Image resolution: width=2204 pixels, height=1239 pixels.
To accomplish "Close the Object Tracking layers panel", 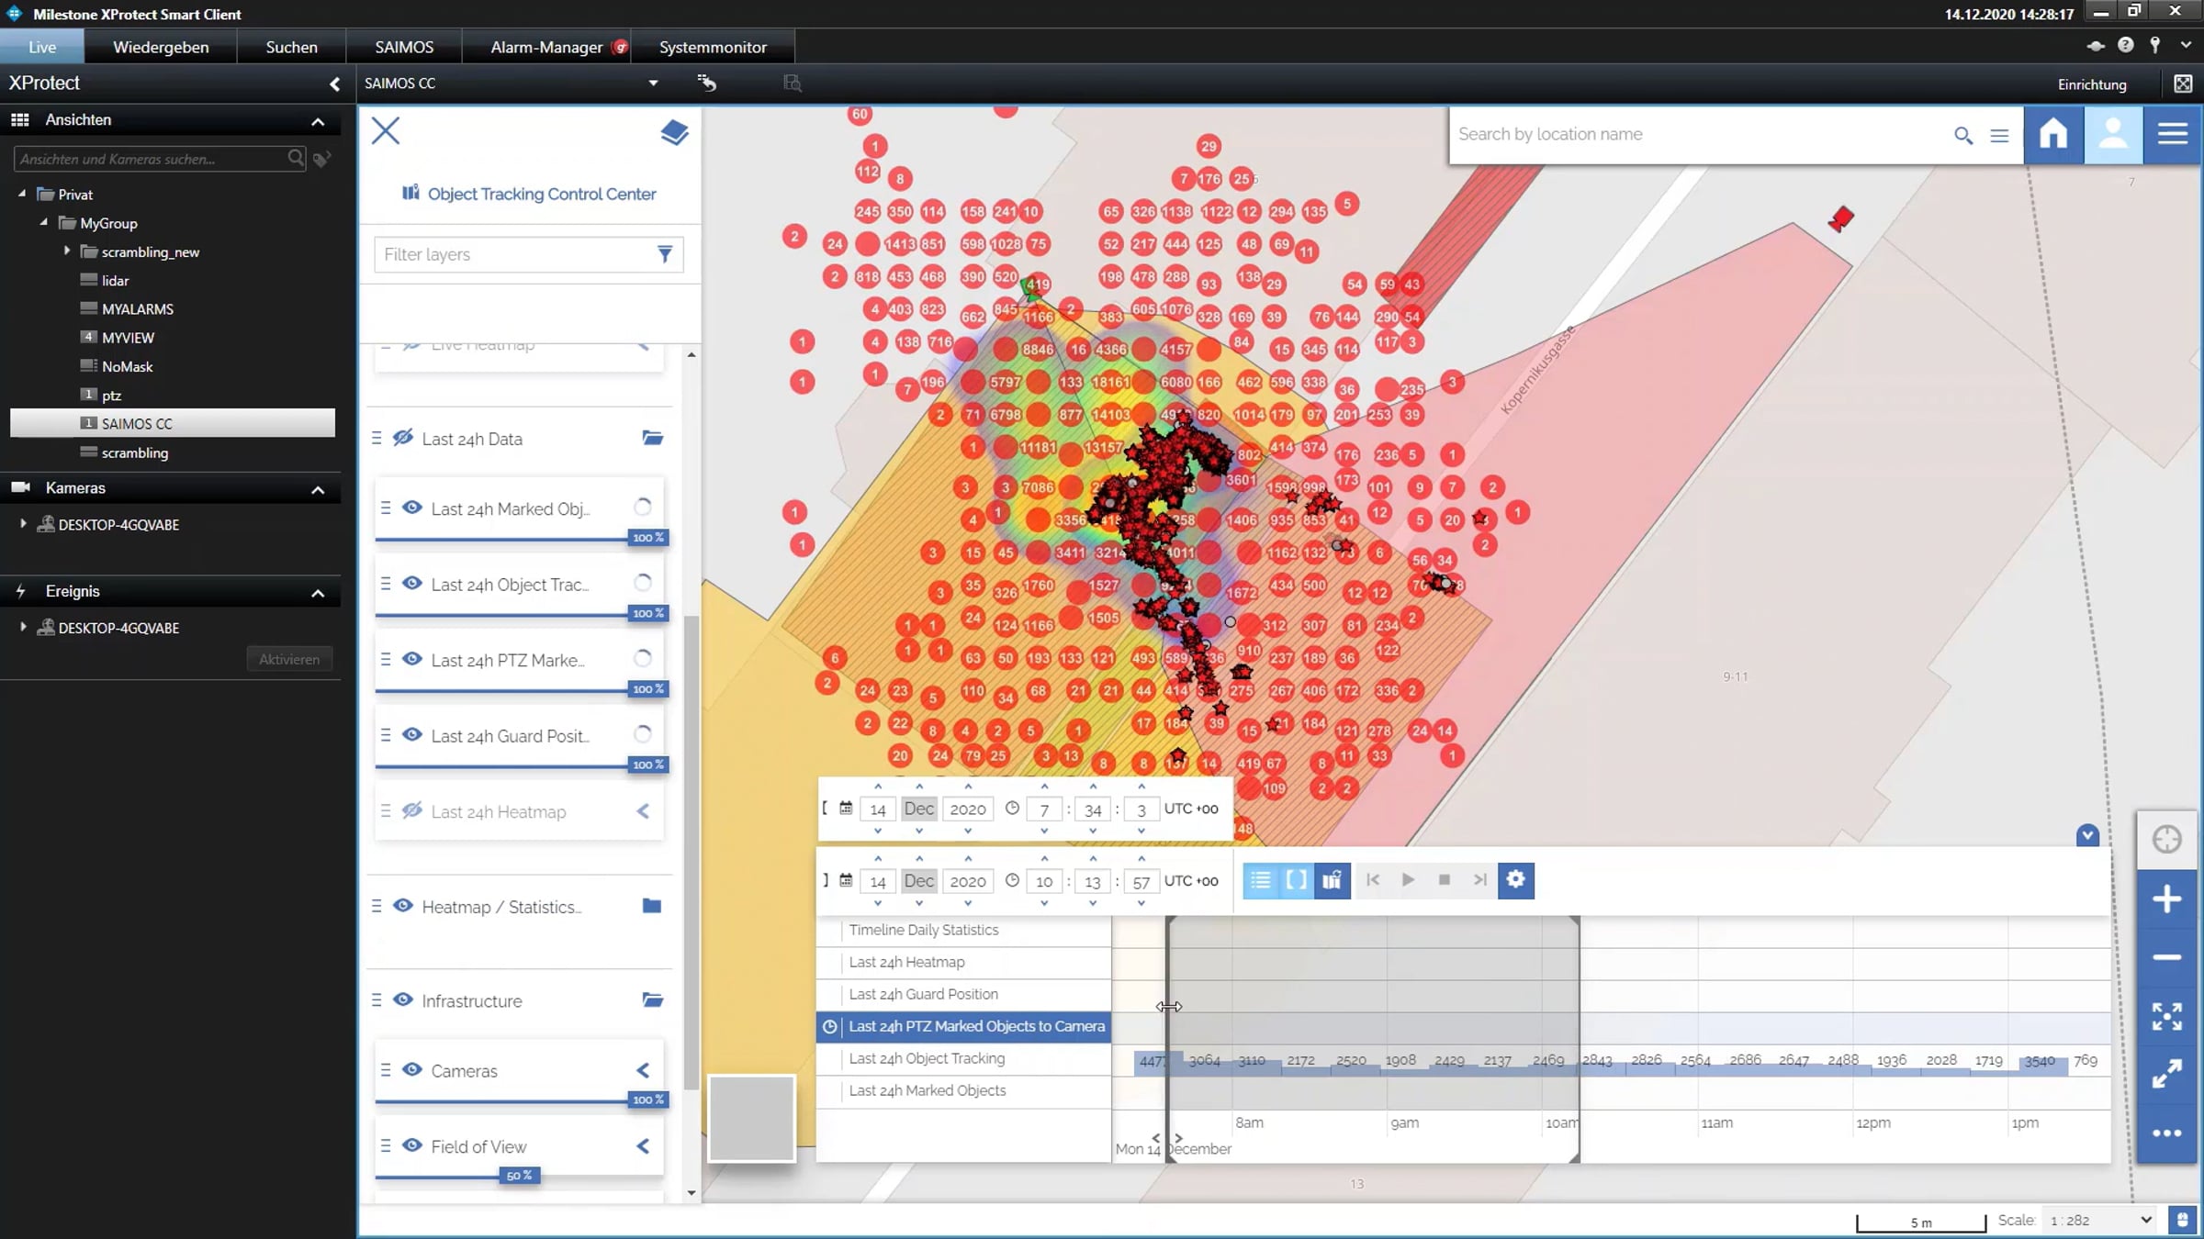I will (x=386, y=131).
